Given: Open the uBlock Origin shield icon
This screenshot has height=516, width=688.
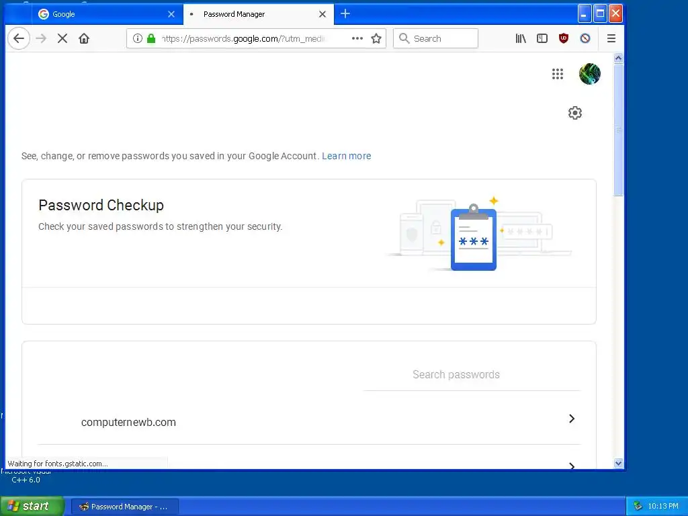Looking at the screenshot, I should coord(564,38).
